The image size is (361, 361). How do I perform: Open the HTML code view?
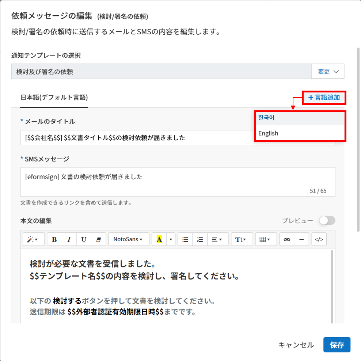(319, 239)
